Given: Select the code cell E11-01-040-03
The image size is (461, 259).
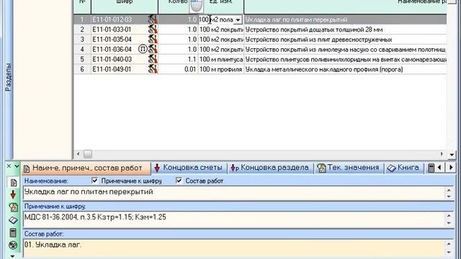Looking at the screenshot, I should [112, 59].
